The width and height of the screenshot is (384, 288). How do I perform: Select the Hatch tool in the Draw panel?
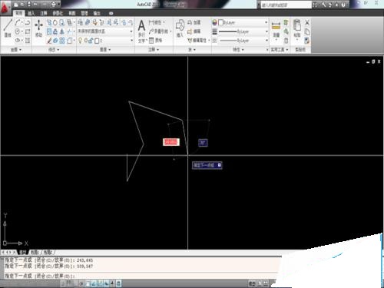[28, 41]
